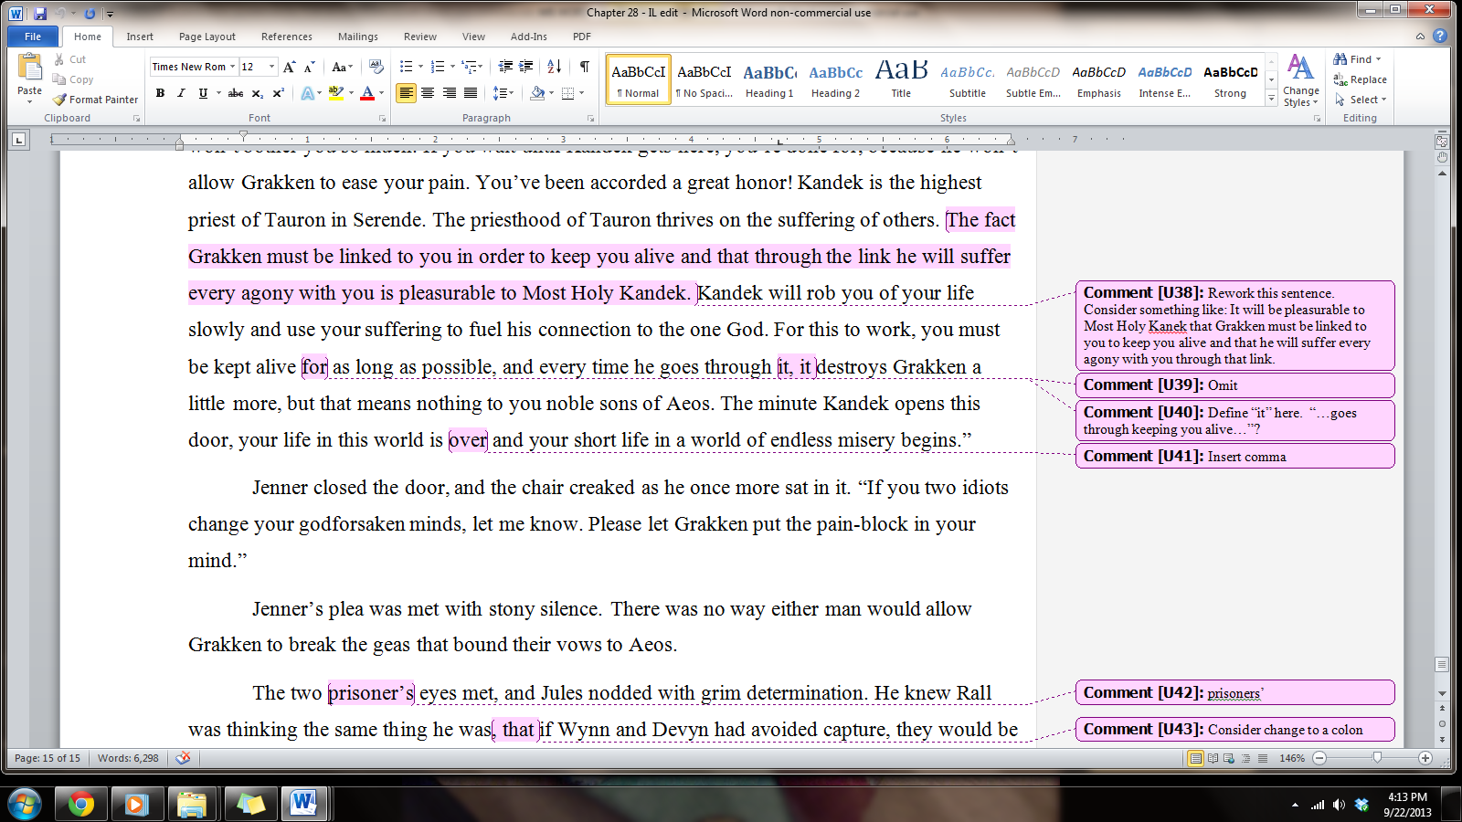Open Google Chrome from the taskbar
Viewport: 1462px width, 822px height.
(80, 804)
